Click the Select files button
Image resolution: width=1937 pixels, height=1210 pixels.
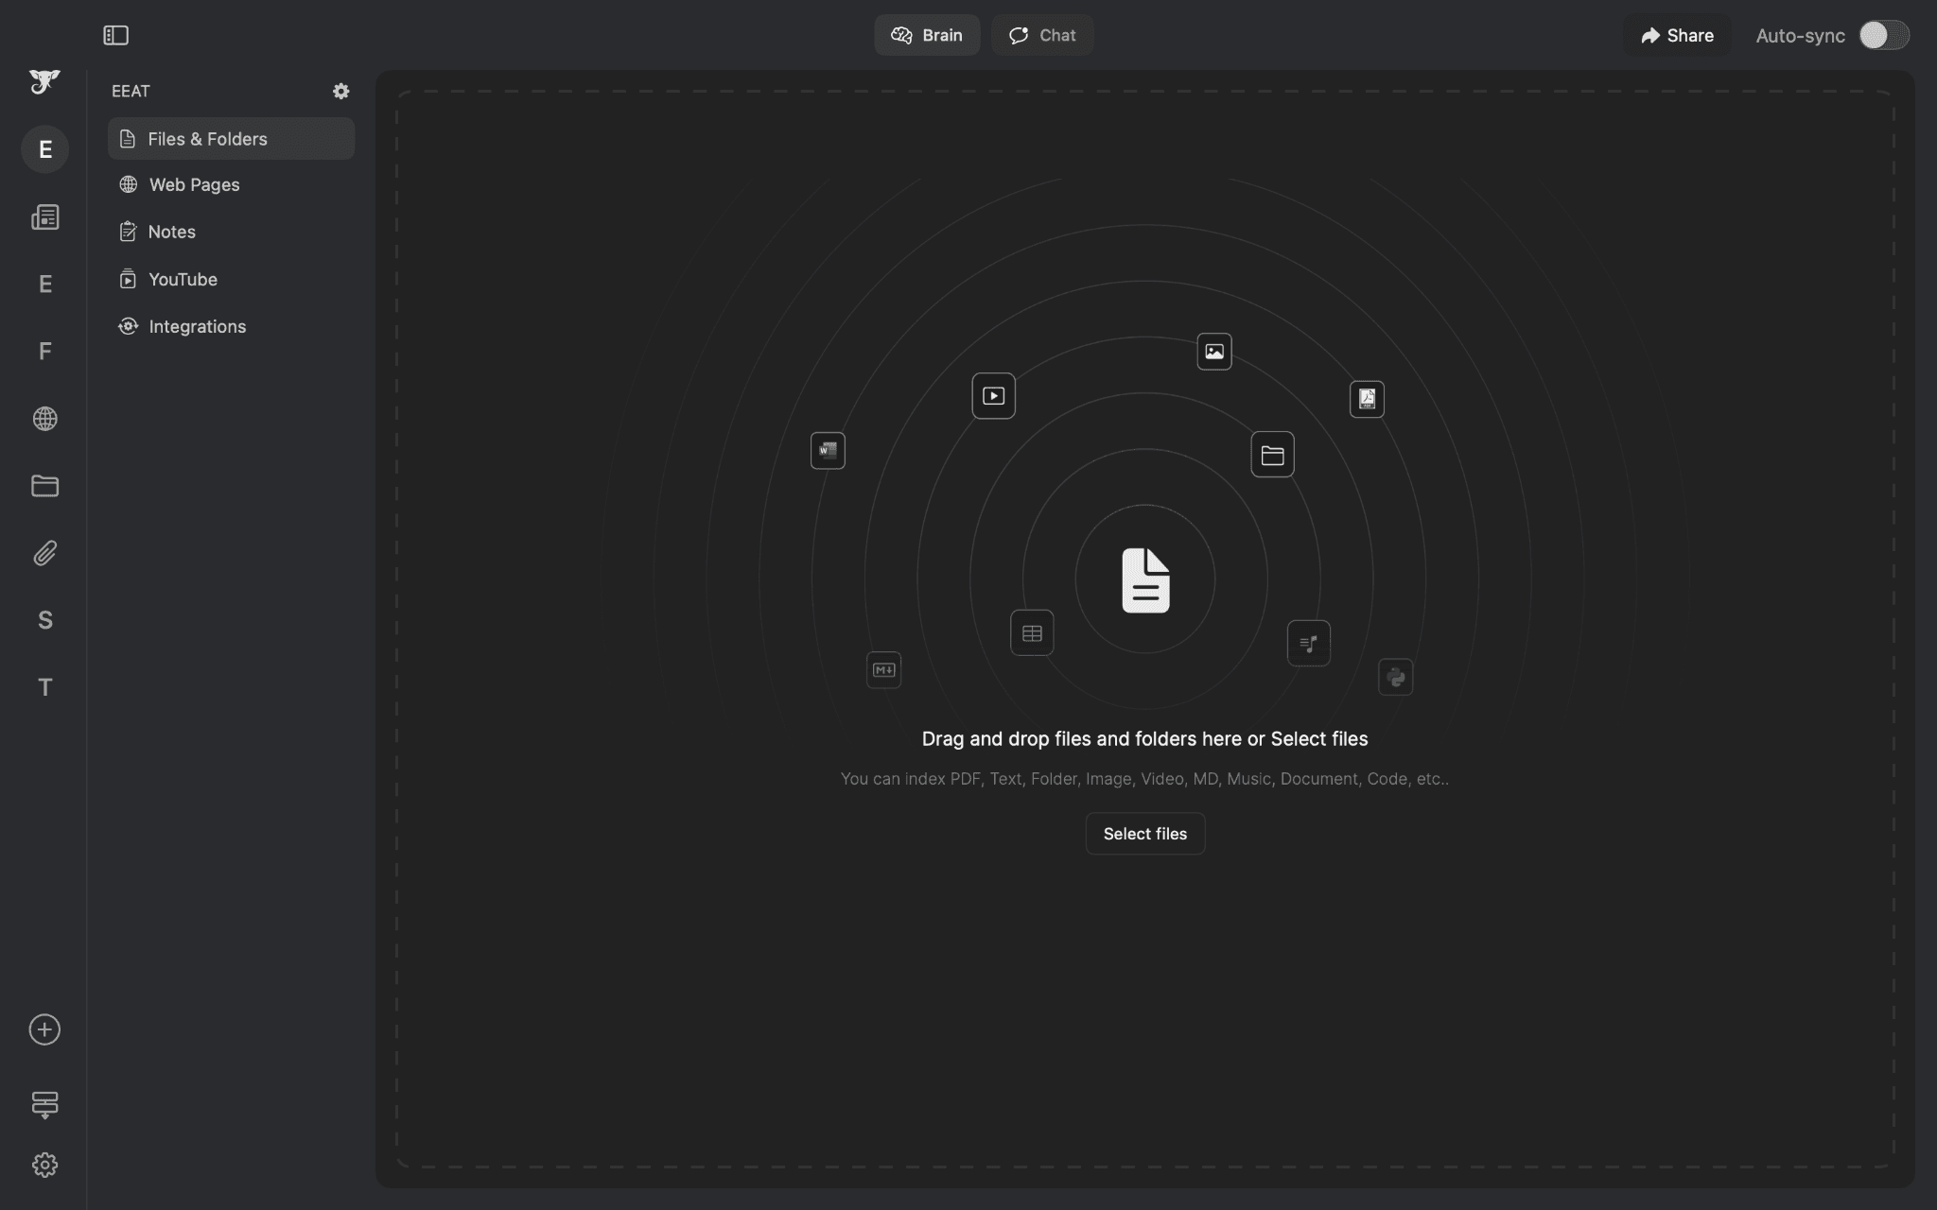point(1143,833)
